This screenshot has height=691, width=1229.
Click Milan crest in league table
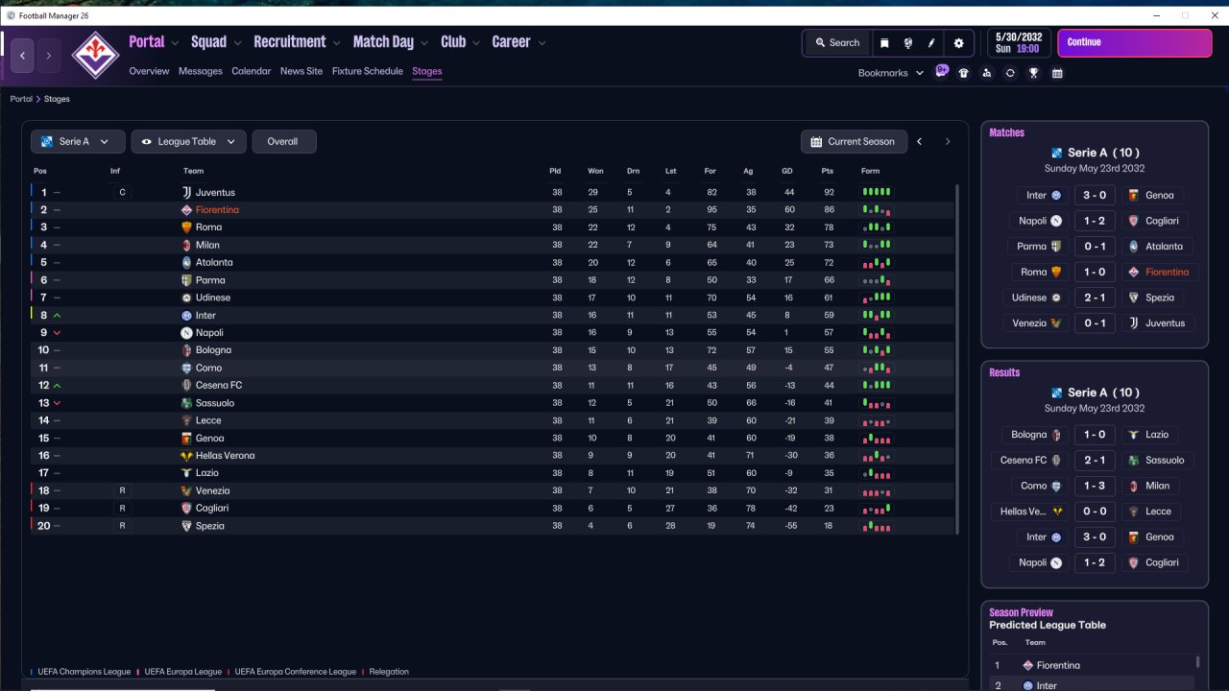186,246
